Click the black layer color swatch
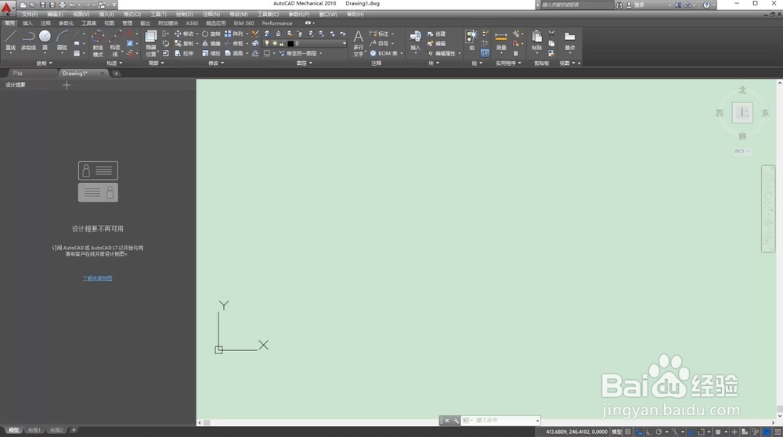 290,43
